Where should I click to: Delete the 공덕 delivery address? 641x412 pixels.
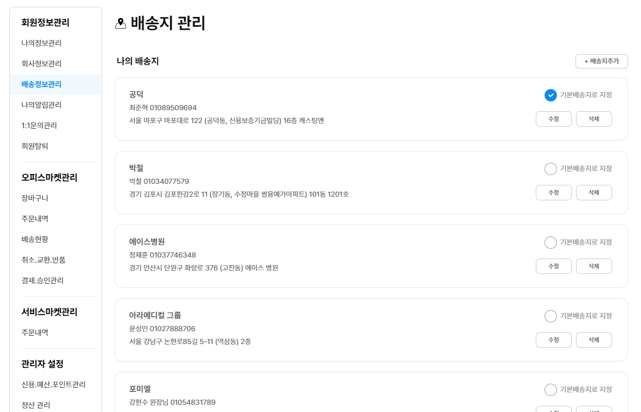click(594, 119)
